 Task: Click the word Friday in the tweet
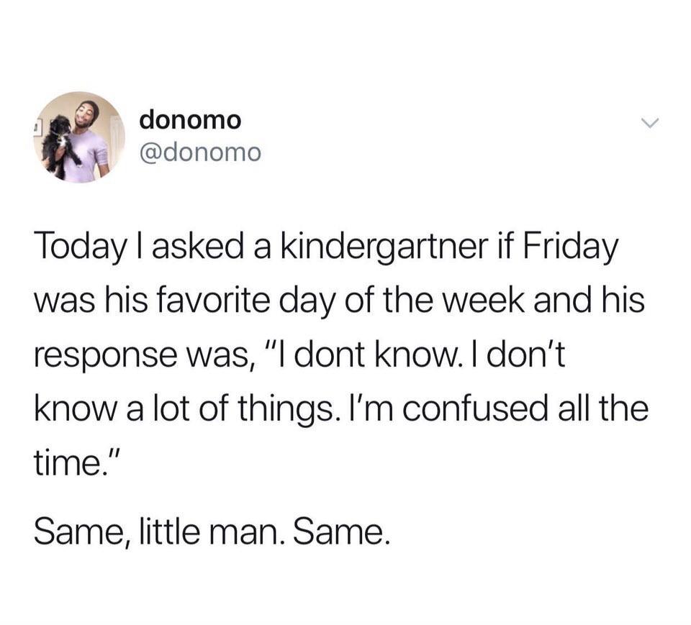tap(572, 245)
